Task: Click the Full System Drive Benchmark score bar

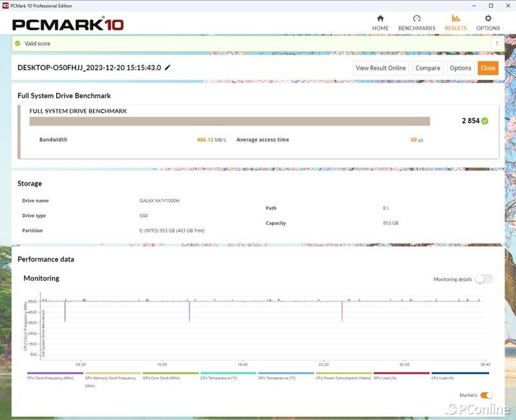Action: 230,121
